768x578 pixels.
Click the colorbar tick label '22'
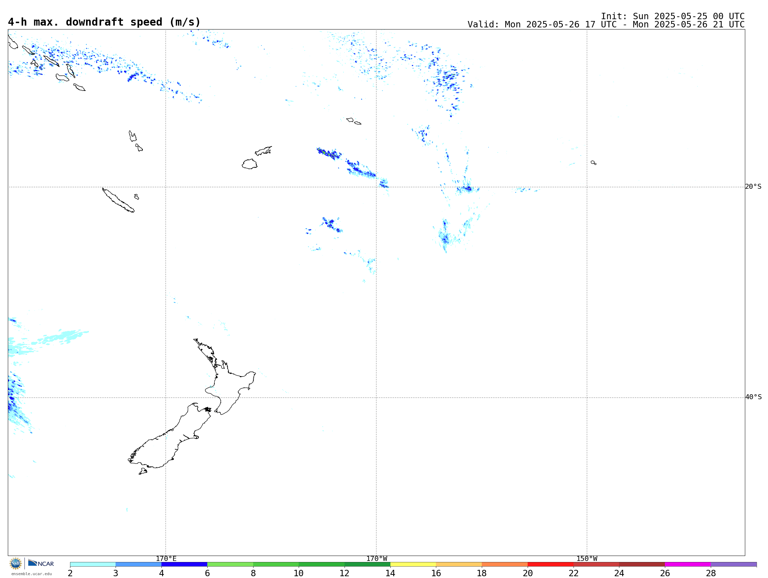tap(574, 573)
